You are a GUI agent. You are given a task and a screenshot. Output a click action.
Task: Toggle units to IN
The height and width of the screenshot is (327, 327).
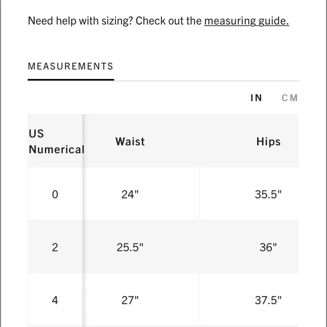coord(256,98)
